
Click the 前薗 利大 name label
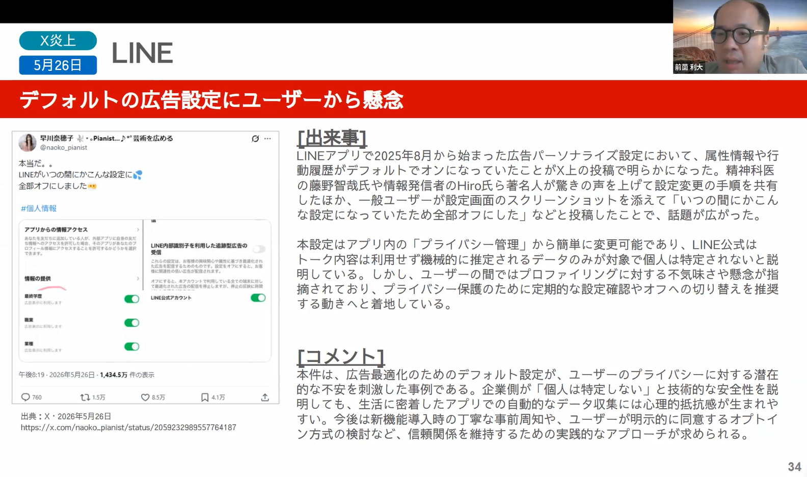[x=689, y=67]
